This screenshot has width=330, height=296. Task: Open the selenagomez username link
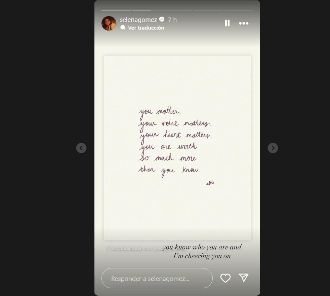138,20
